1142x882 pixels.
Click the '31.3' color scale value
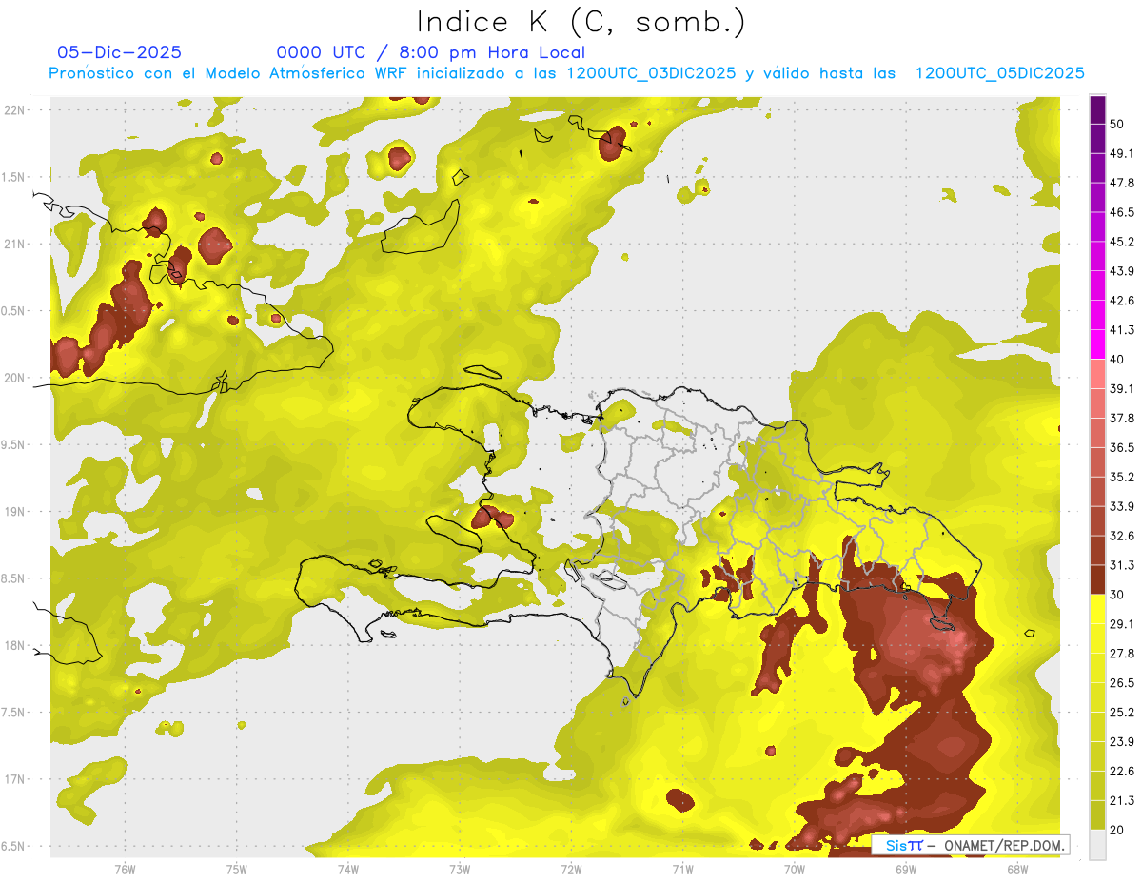coord(1122,565)
